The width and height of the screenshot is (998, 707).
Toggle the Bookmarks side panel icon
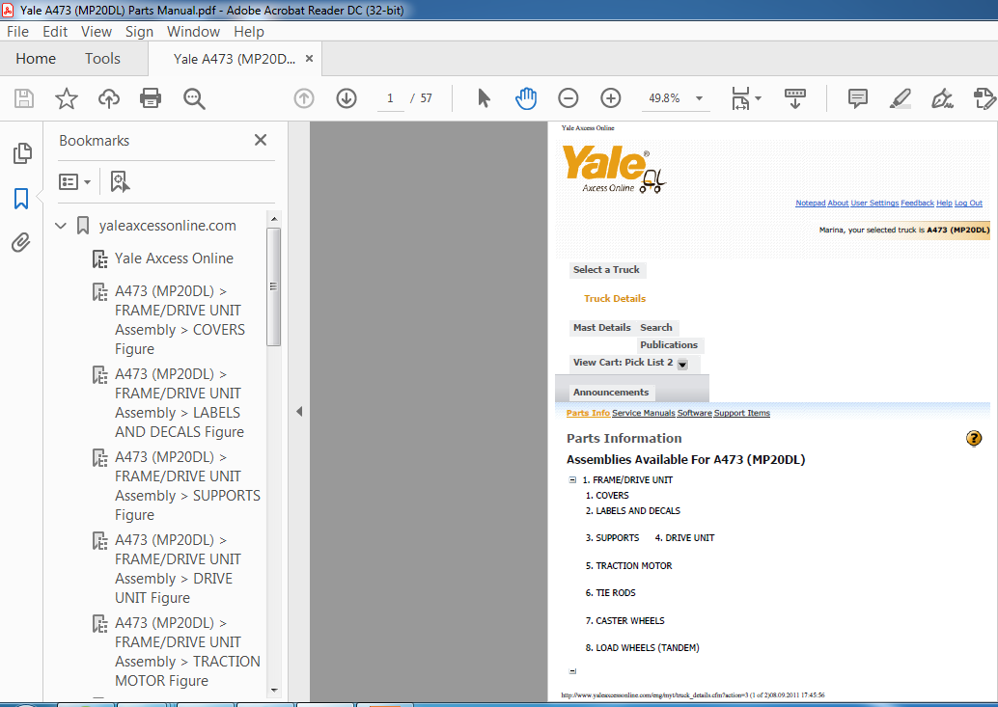coord(21,199)
